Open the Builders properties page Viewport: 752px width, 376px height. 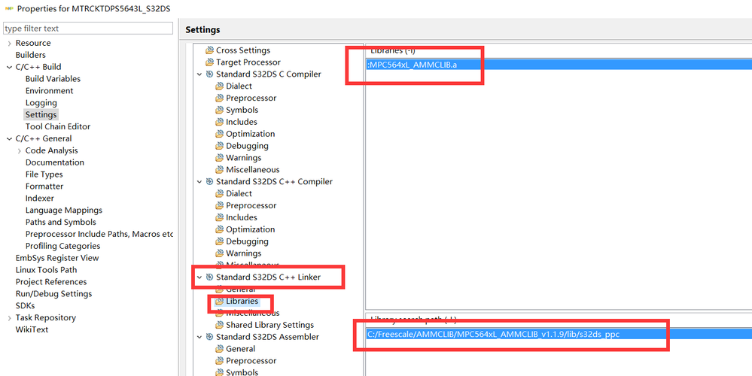[x=31, y=55]
